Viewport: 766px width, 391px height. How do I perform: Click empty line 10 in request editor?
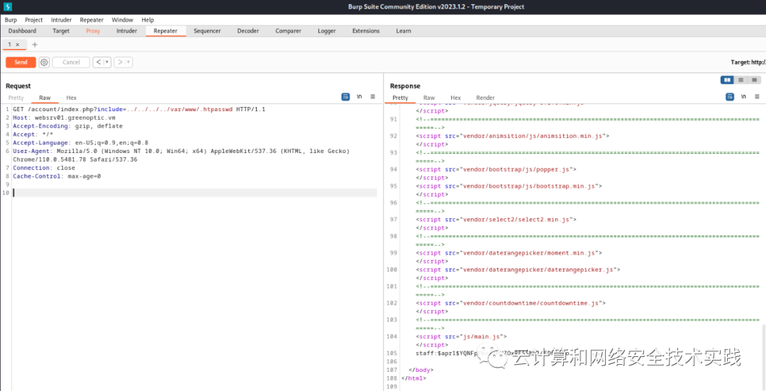pyautogui.click(x=195, y=193)
